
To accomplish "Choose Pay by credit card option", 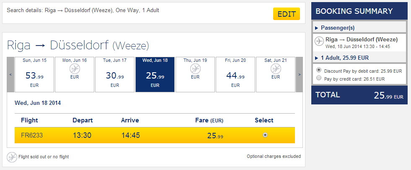I will tap(319, 78).
